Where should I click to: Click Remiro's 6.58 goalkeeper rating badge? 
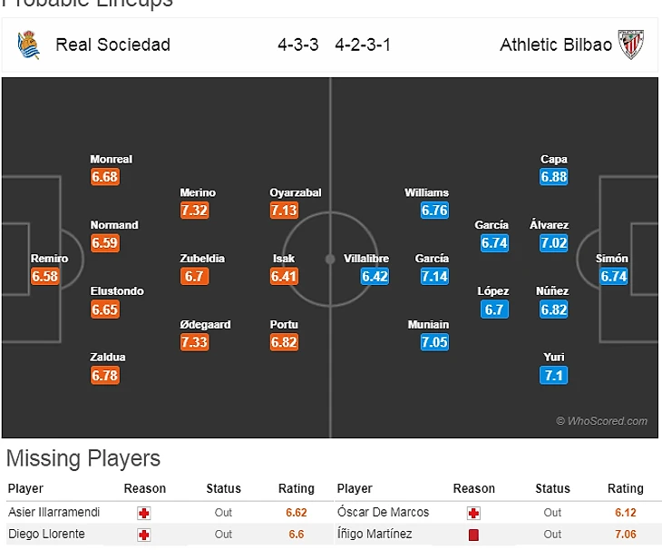(44, 277)
